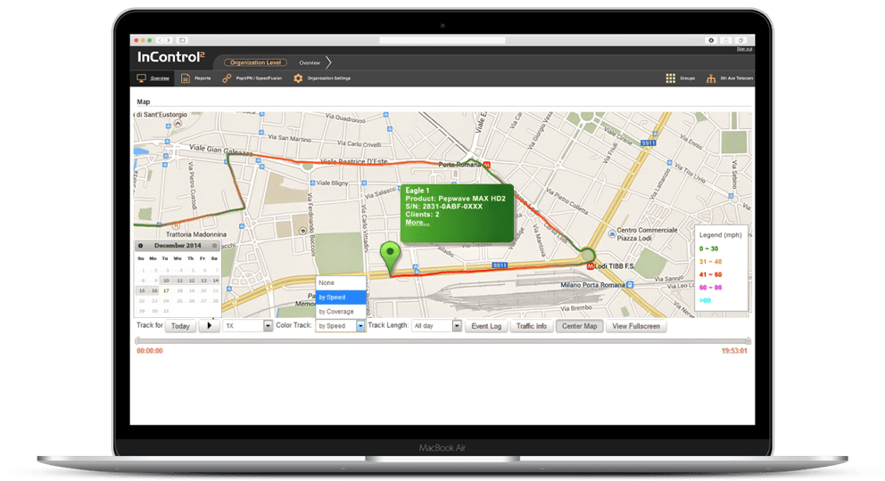Go forward in browser
This screenshot has width=885, height=481.
(169, 41)
